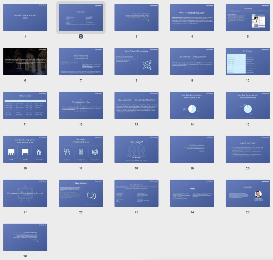Select the User Growth Rate slide
273x260 pixels.
coord(248,149)
